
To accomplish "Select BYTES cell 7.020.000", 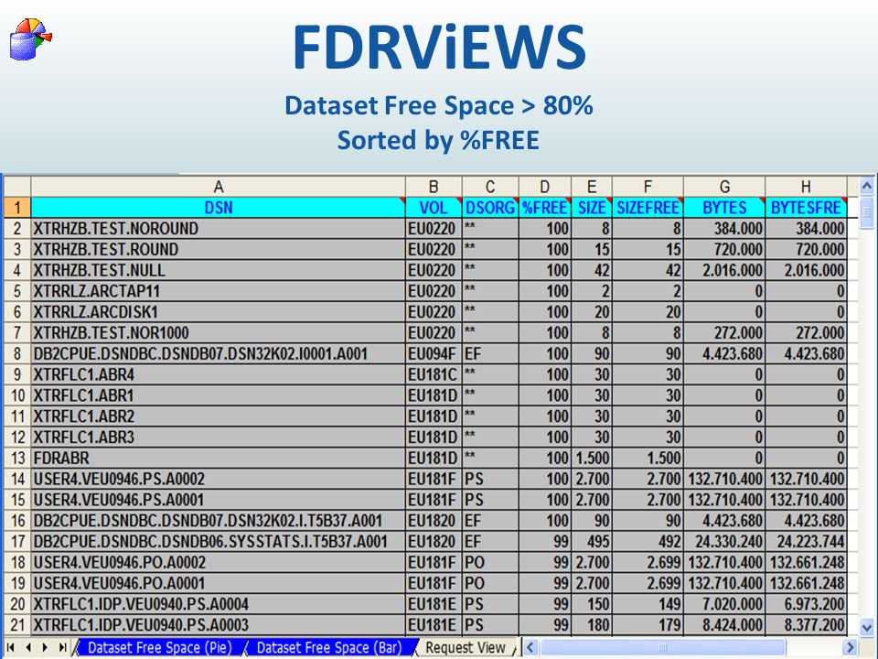I will click(x=724, y=604).
